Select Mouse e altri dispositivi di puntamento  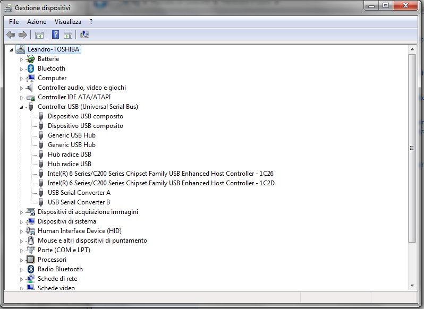92,241
